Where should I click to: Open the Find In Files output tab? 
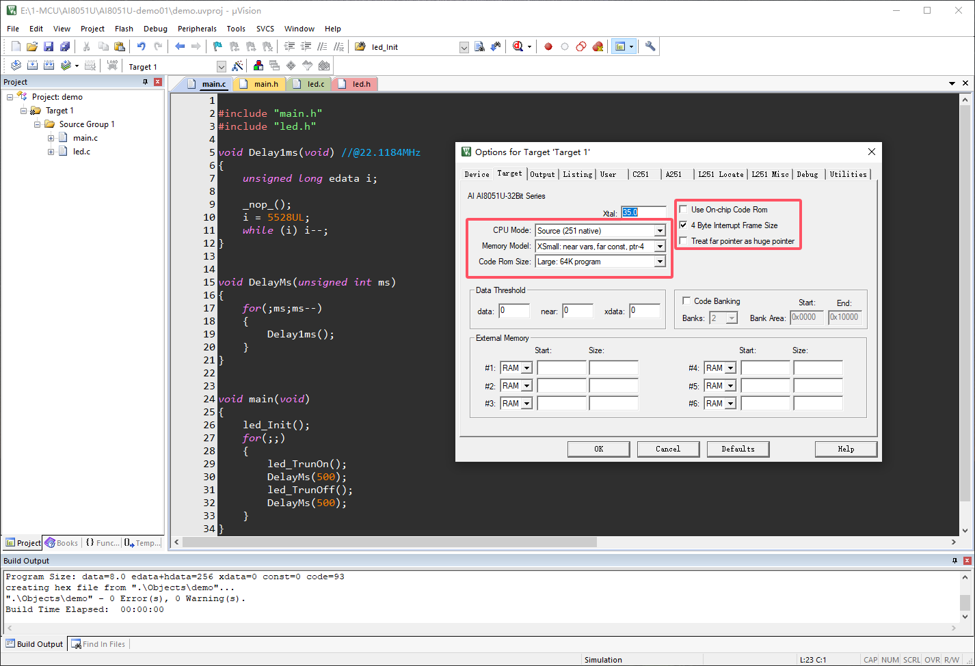(x=98, y=644)
